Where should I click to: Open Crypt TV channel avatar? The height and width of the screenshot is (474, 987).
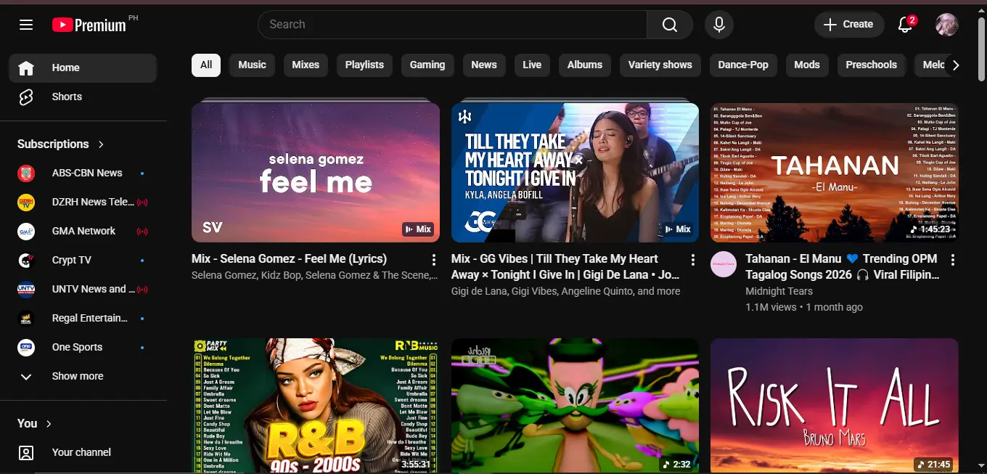click(x=26, y=261)
